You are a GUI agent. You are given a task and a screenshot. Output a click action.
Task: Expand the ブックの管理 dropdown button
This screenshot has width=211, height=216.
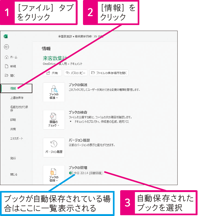(54, 175)
